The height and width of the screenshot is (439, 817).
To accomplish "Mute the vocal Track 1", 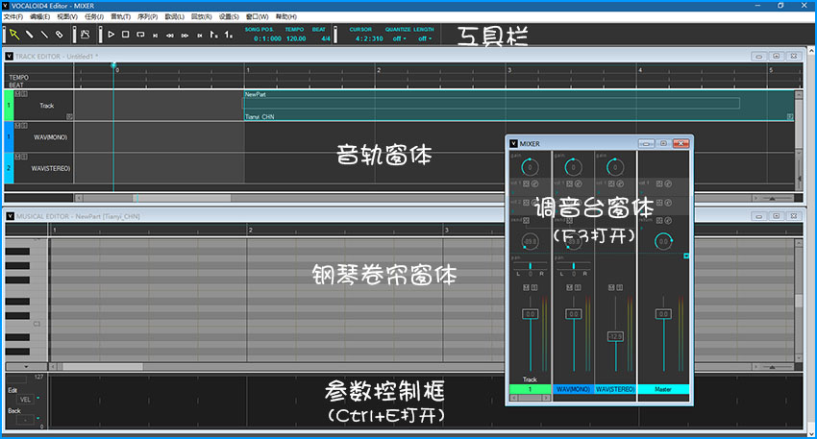I will tap(15, 94).
